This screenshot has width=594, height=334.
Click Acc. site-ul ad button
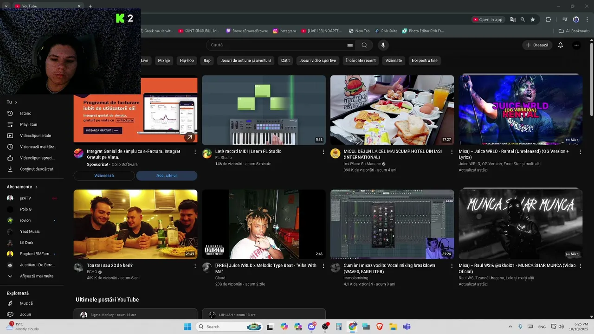tap(167, 175)
